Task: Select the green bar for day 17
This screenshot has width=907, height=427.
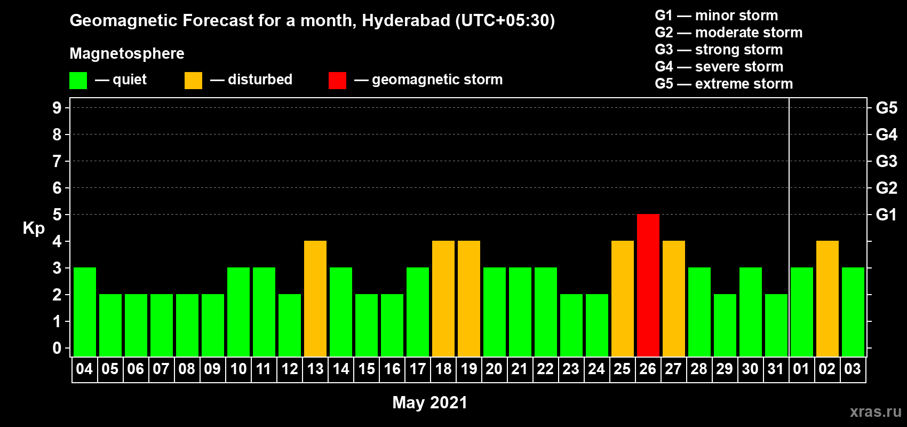Action: pos(418,312)
